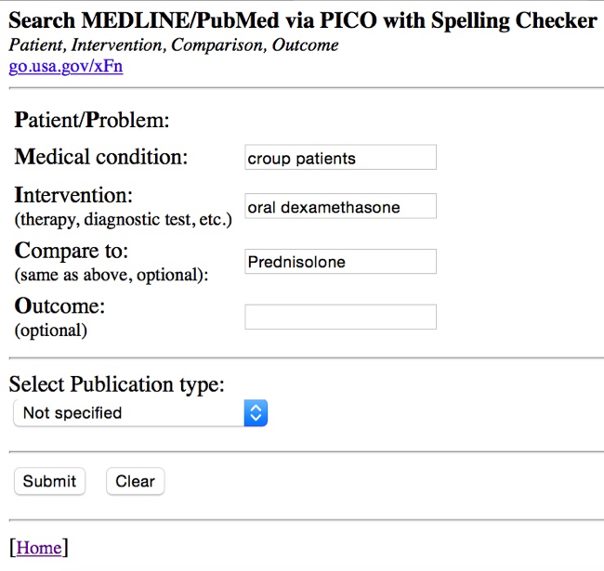This screenshot has width=604, height=571.
Task: Click the 'Select Publication type:' label
Action: pos(116,384)
